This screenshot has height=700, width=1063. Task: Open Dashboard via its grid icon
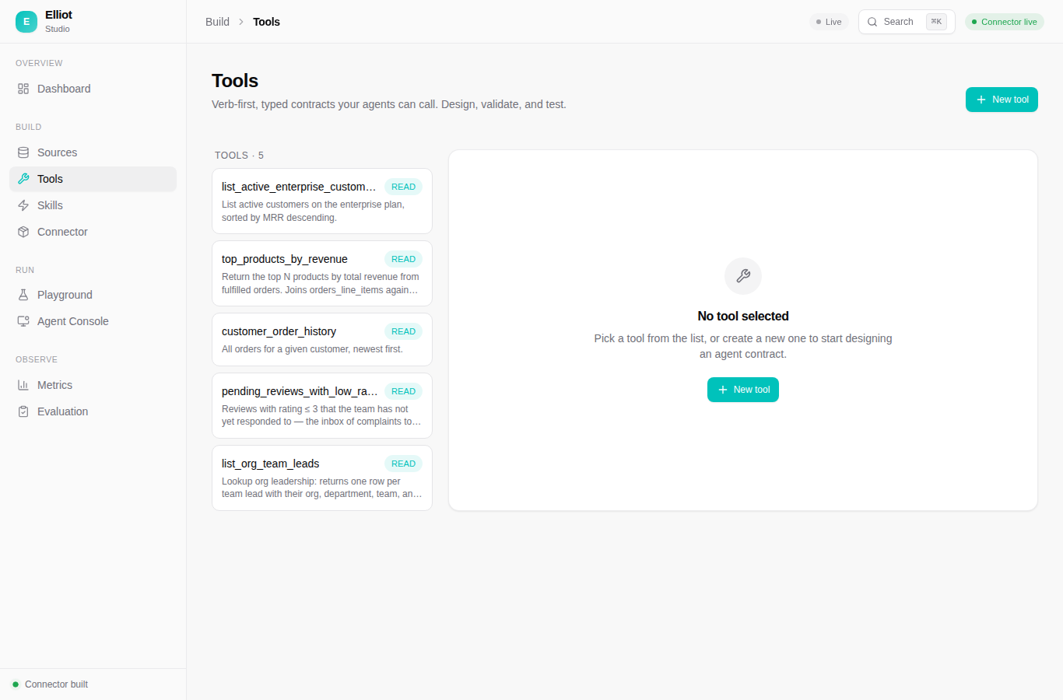pos(23,89)
